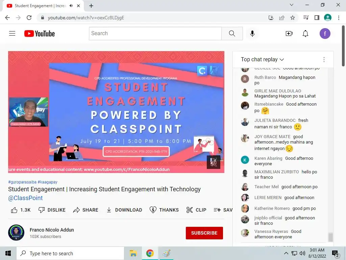Start voice search with microphone icon
The height and width of the screenshot is (260, 346).
pyautogui.click(x=252, y=34)
